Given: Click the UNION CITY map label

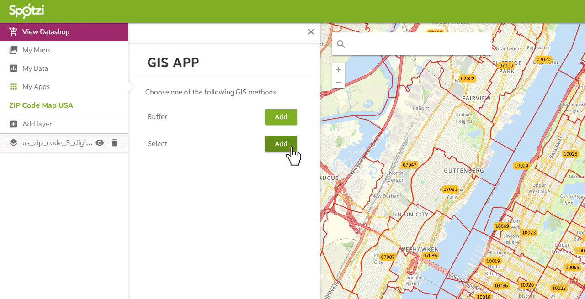Looking at the screenshot, I should click(x=410, y=215).
